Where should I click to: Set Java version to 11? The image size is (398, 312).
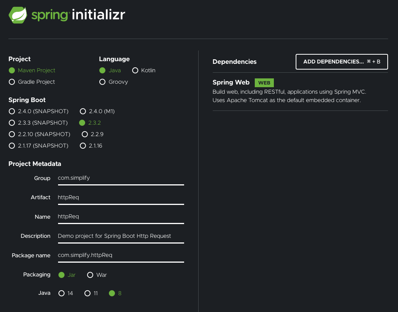pos(87,293)
